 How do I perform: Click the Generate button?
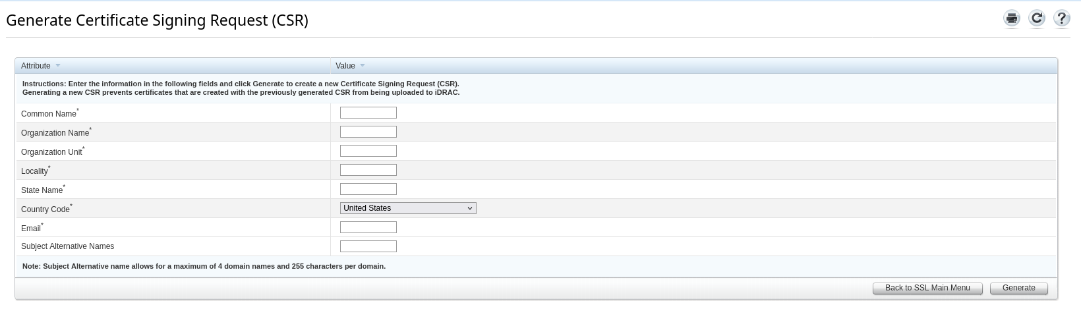(1019, 288)
